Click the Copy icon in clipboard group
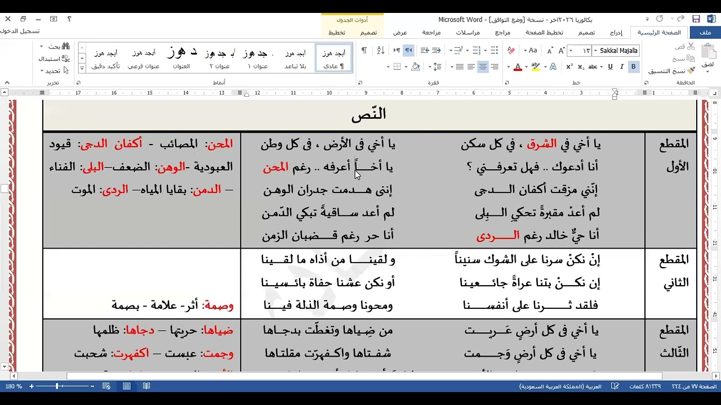The image size is (721, 405). (x=691, y=58)
